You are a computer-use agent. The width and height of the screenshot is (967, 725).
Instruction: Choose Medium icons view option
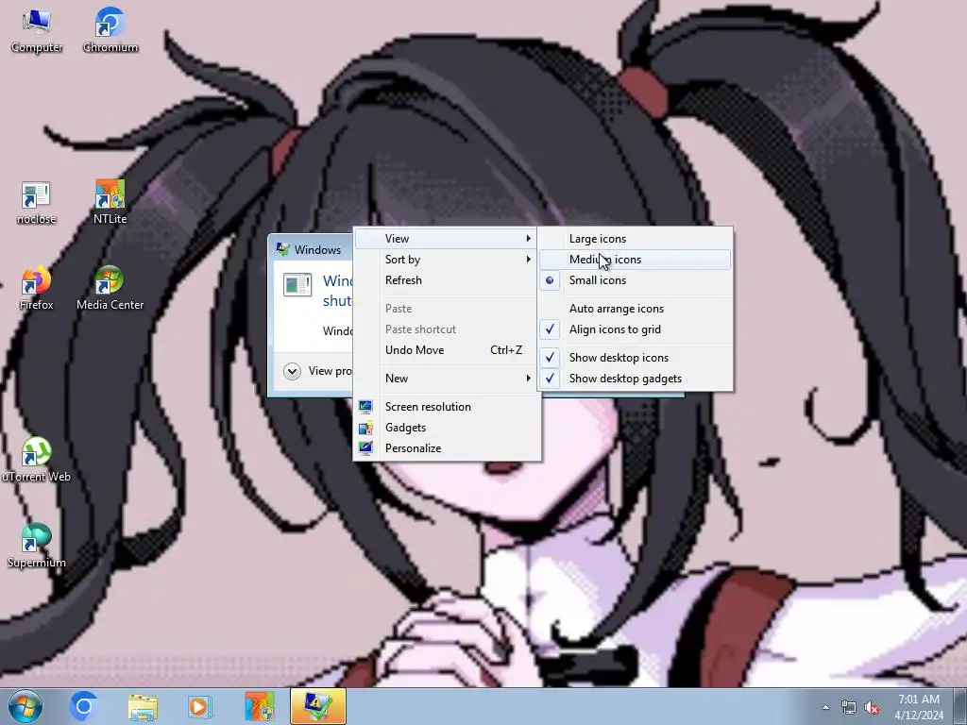[x=636, y=260]
